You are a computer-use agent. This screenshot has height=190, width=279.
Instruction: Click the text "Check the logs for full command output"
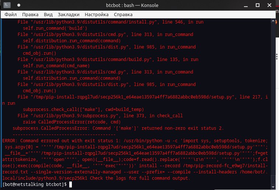pos(139,178)
